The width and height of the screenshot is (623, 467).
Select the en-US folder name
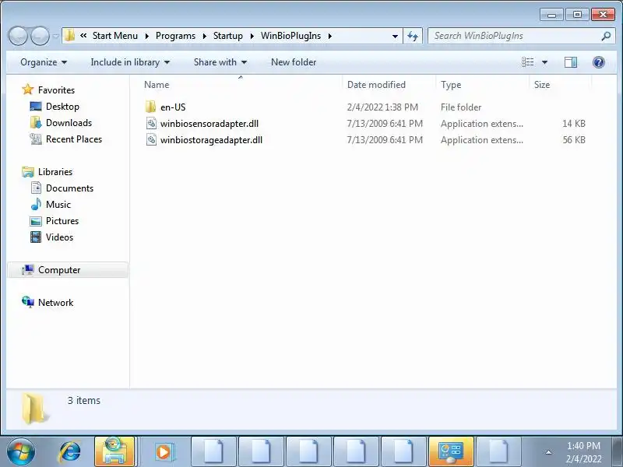[x=173, y=107]
